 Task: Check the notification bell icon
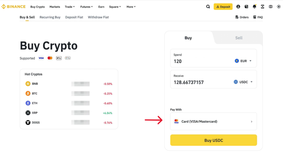pyautogui.click(x=255, y=7)
